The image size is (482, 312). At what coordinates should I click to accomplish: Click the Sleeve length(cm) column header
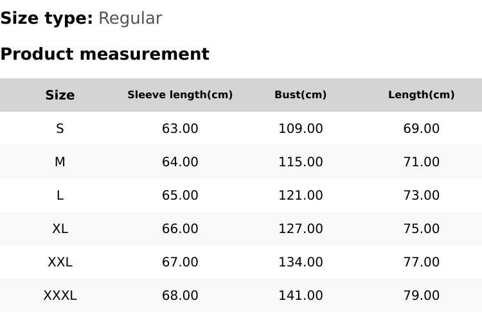click(x=180, y=95)
